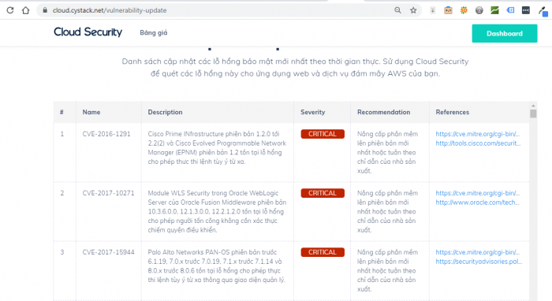Reload the page with the refresh icon

10,10
